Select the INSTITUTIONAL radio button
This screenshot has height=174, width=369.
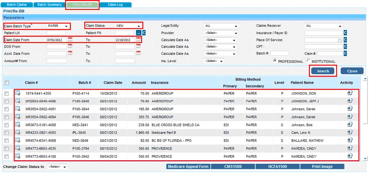[309, 61]
